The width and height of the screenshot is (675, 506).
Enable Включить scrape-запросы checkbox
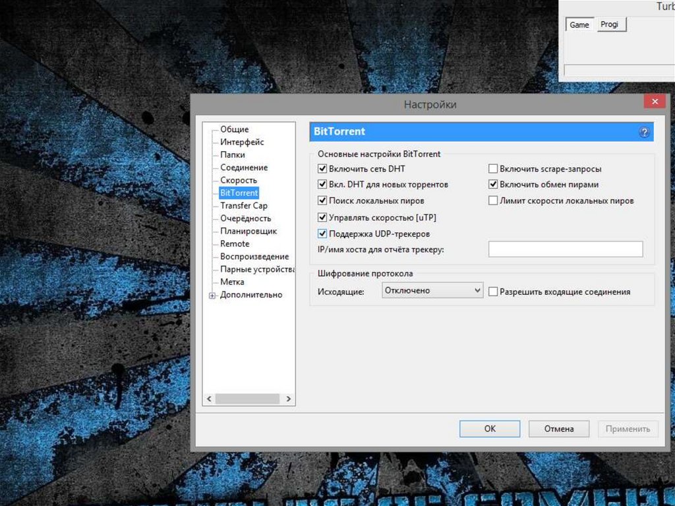(493, 170)
